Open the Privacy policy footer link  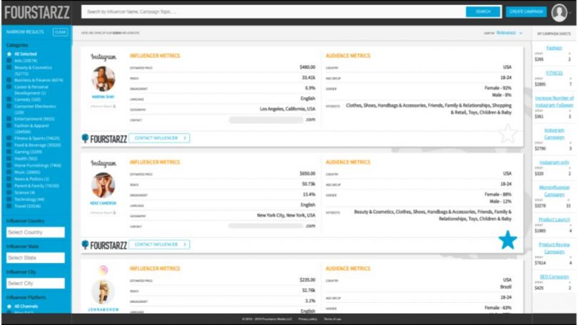tap(308, 319)
